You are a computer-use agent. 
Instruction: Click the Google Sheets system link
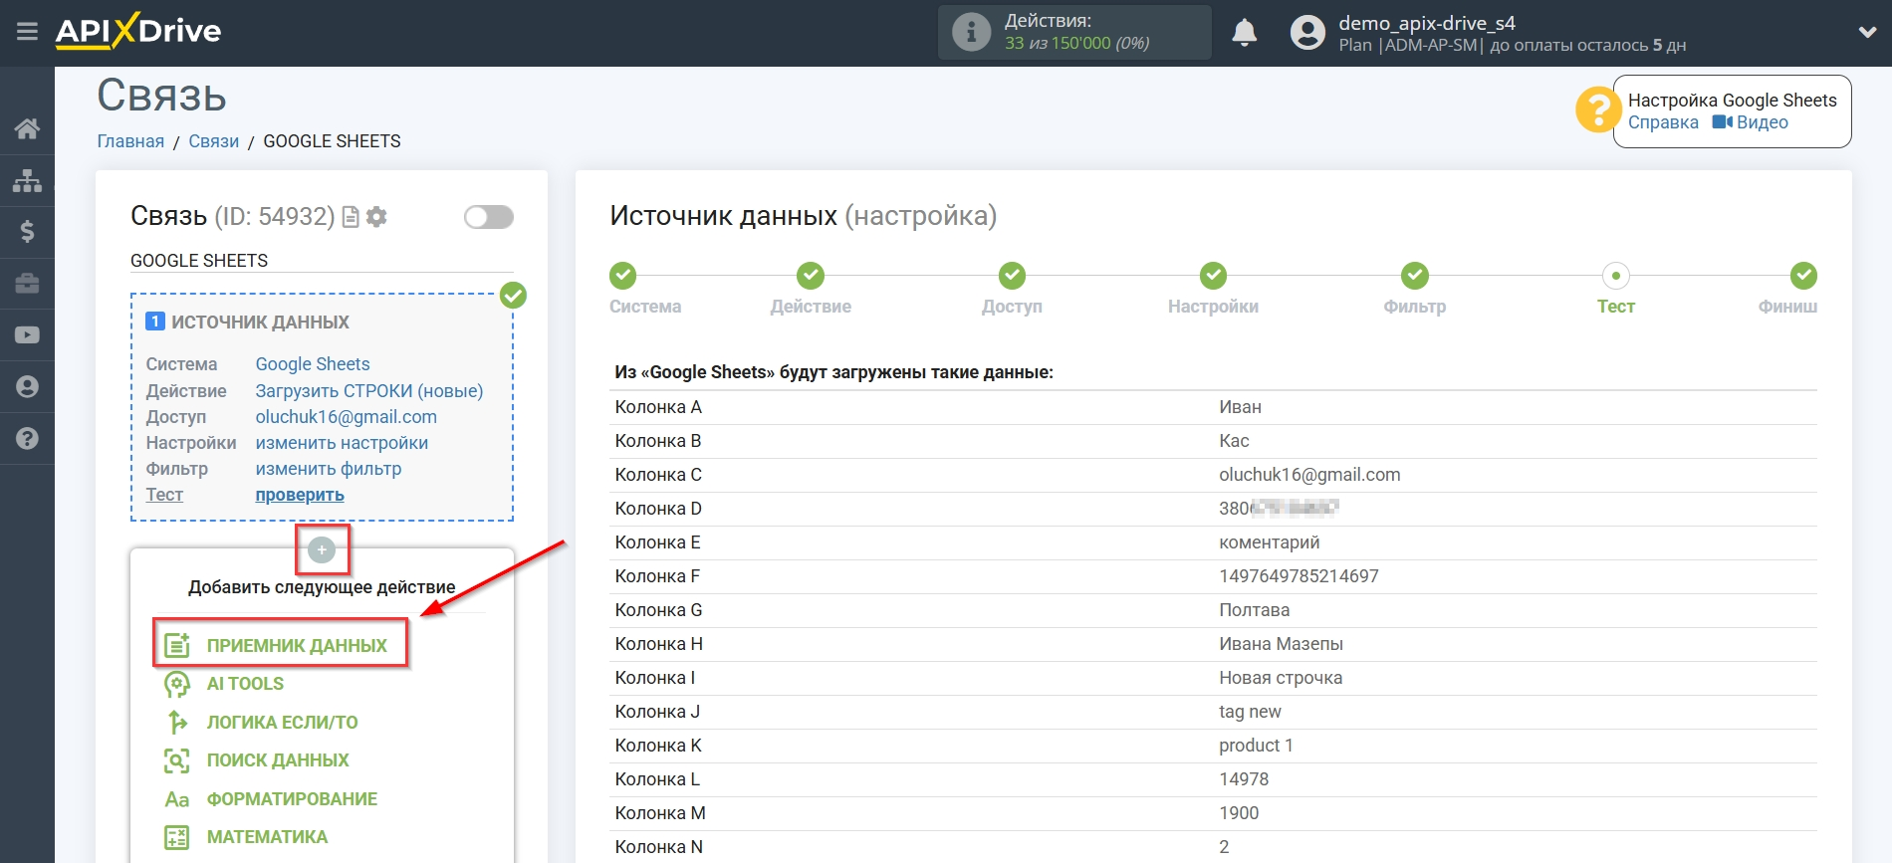coord(313,364)
